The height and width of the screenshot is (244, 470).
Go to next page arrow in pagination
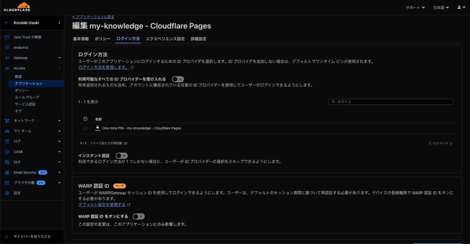451,144
